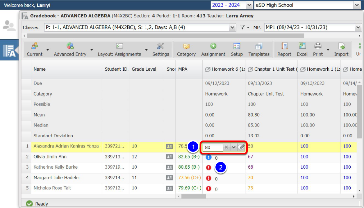Sort by the Grade Level column header

(147, 69)
